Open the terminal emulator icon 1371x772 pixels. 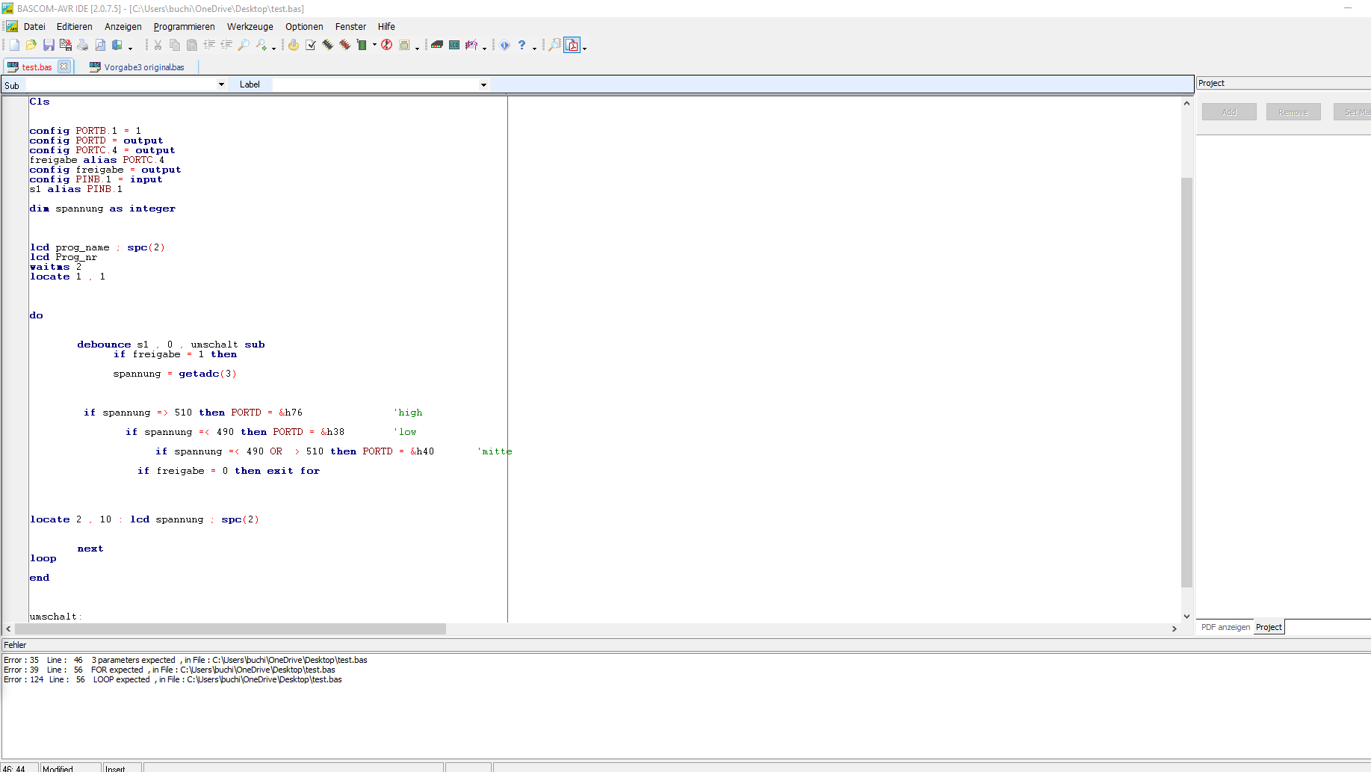tap(437, 46)
